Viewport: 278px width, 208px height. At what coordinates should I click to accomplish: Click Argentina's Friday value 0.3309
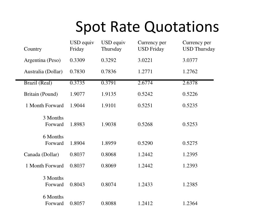click(77, 60)
